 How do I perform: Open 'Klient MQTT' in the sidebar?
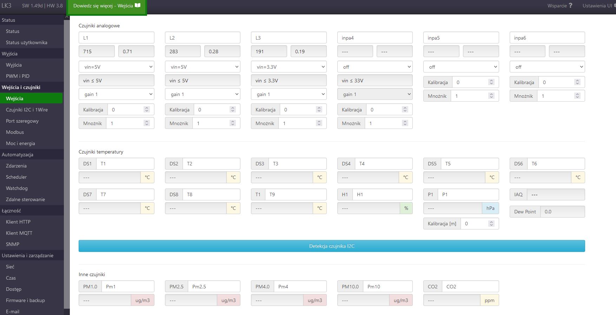tap(19, 233)
